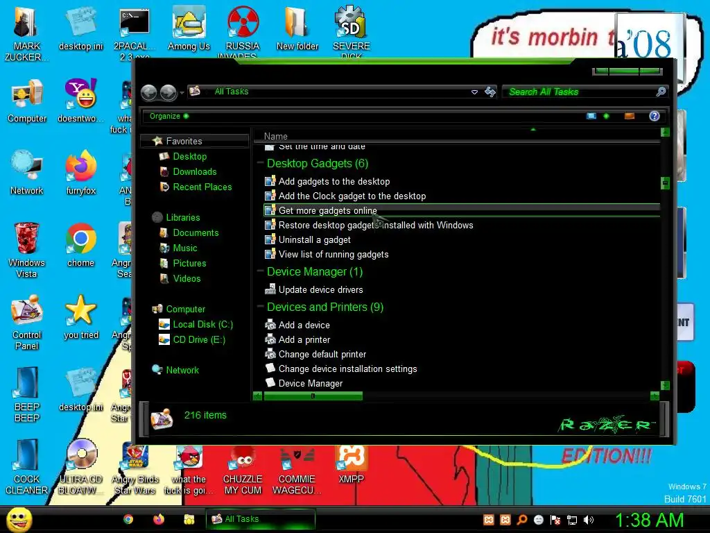Click the change view icon in toolbar
Viewport: 710px width, 533px height.
(591, 116)
